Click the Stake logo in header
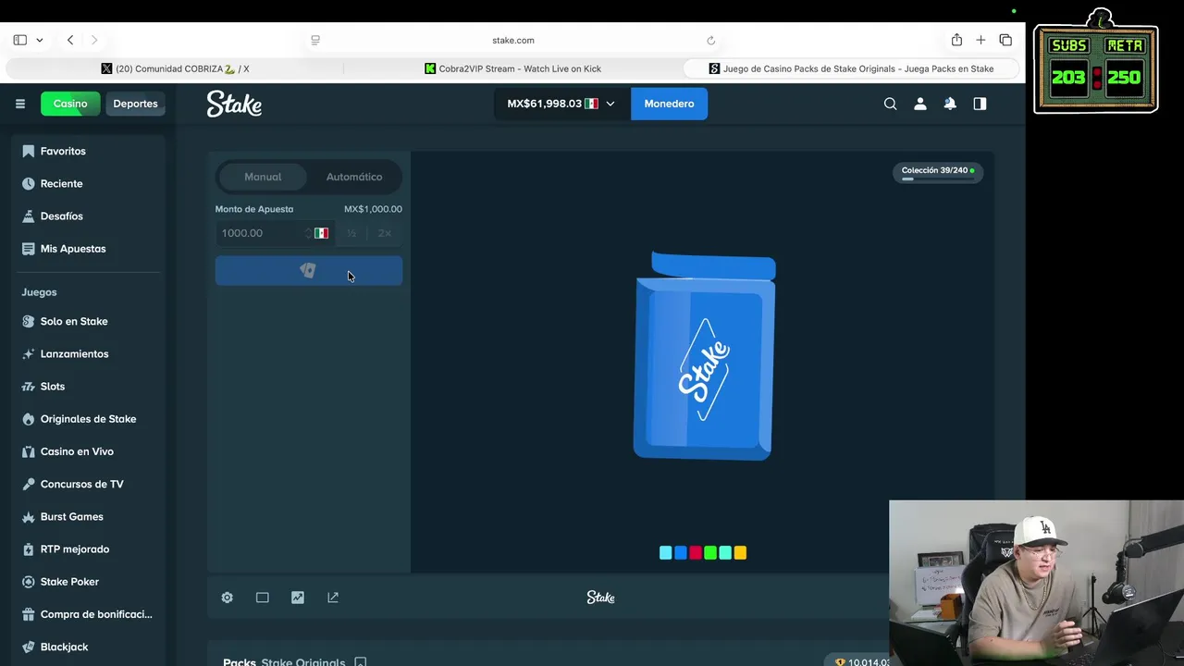Viewport: 1184px width, 666px height. tap(234, 104)
